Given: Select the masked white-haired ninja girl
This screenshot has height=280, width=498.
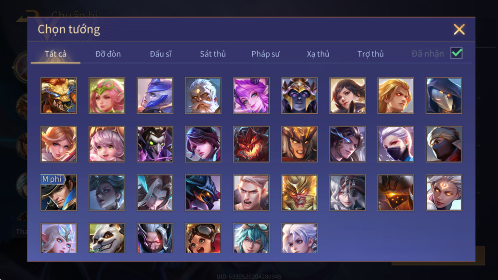Looking at the screenshot, I should (x=395, y=144).
